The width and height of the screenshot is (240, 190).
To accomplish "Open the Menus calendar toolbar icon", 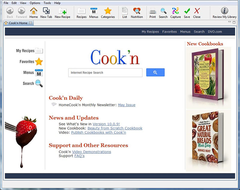I will [94, 11].
